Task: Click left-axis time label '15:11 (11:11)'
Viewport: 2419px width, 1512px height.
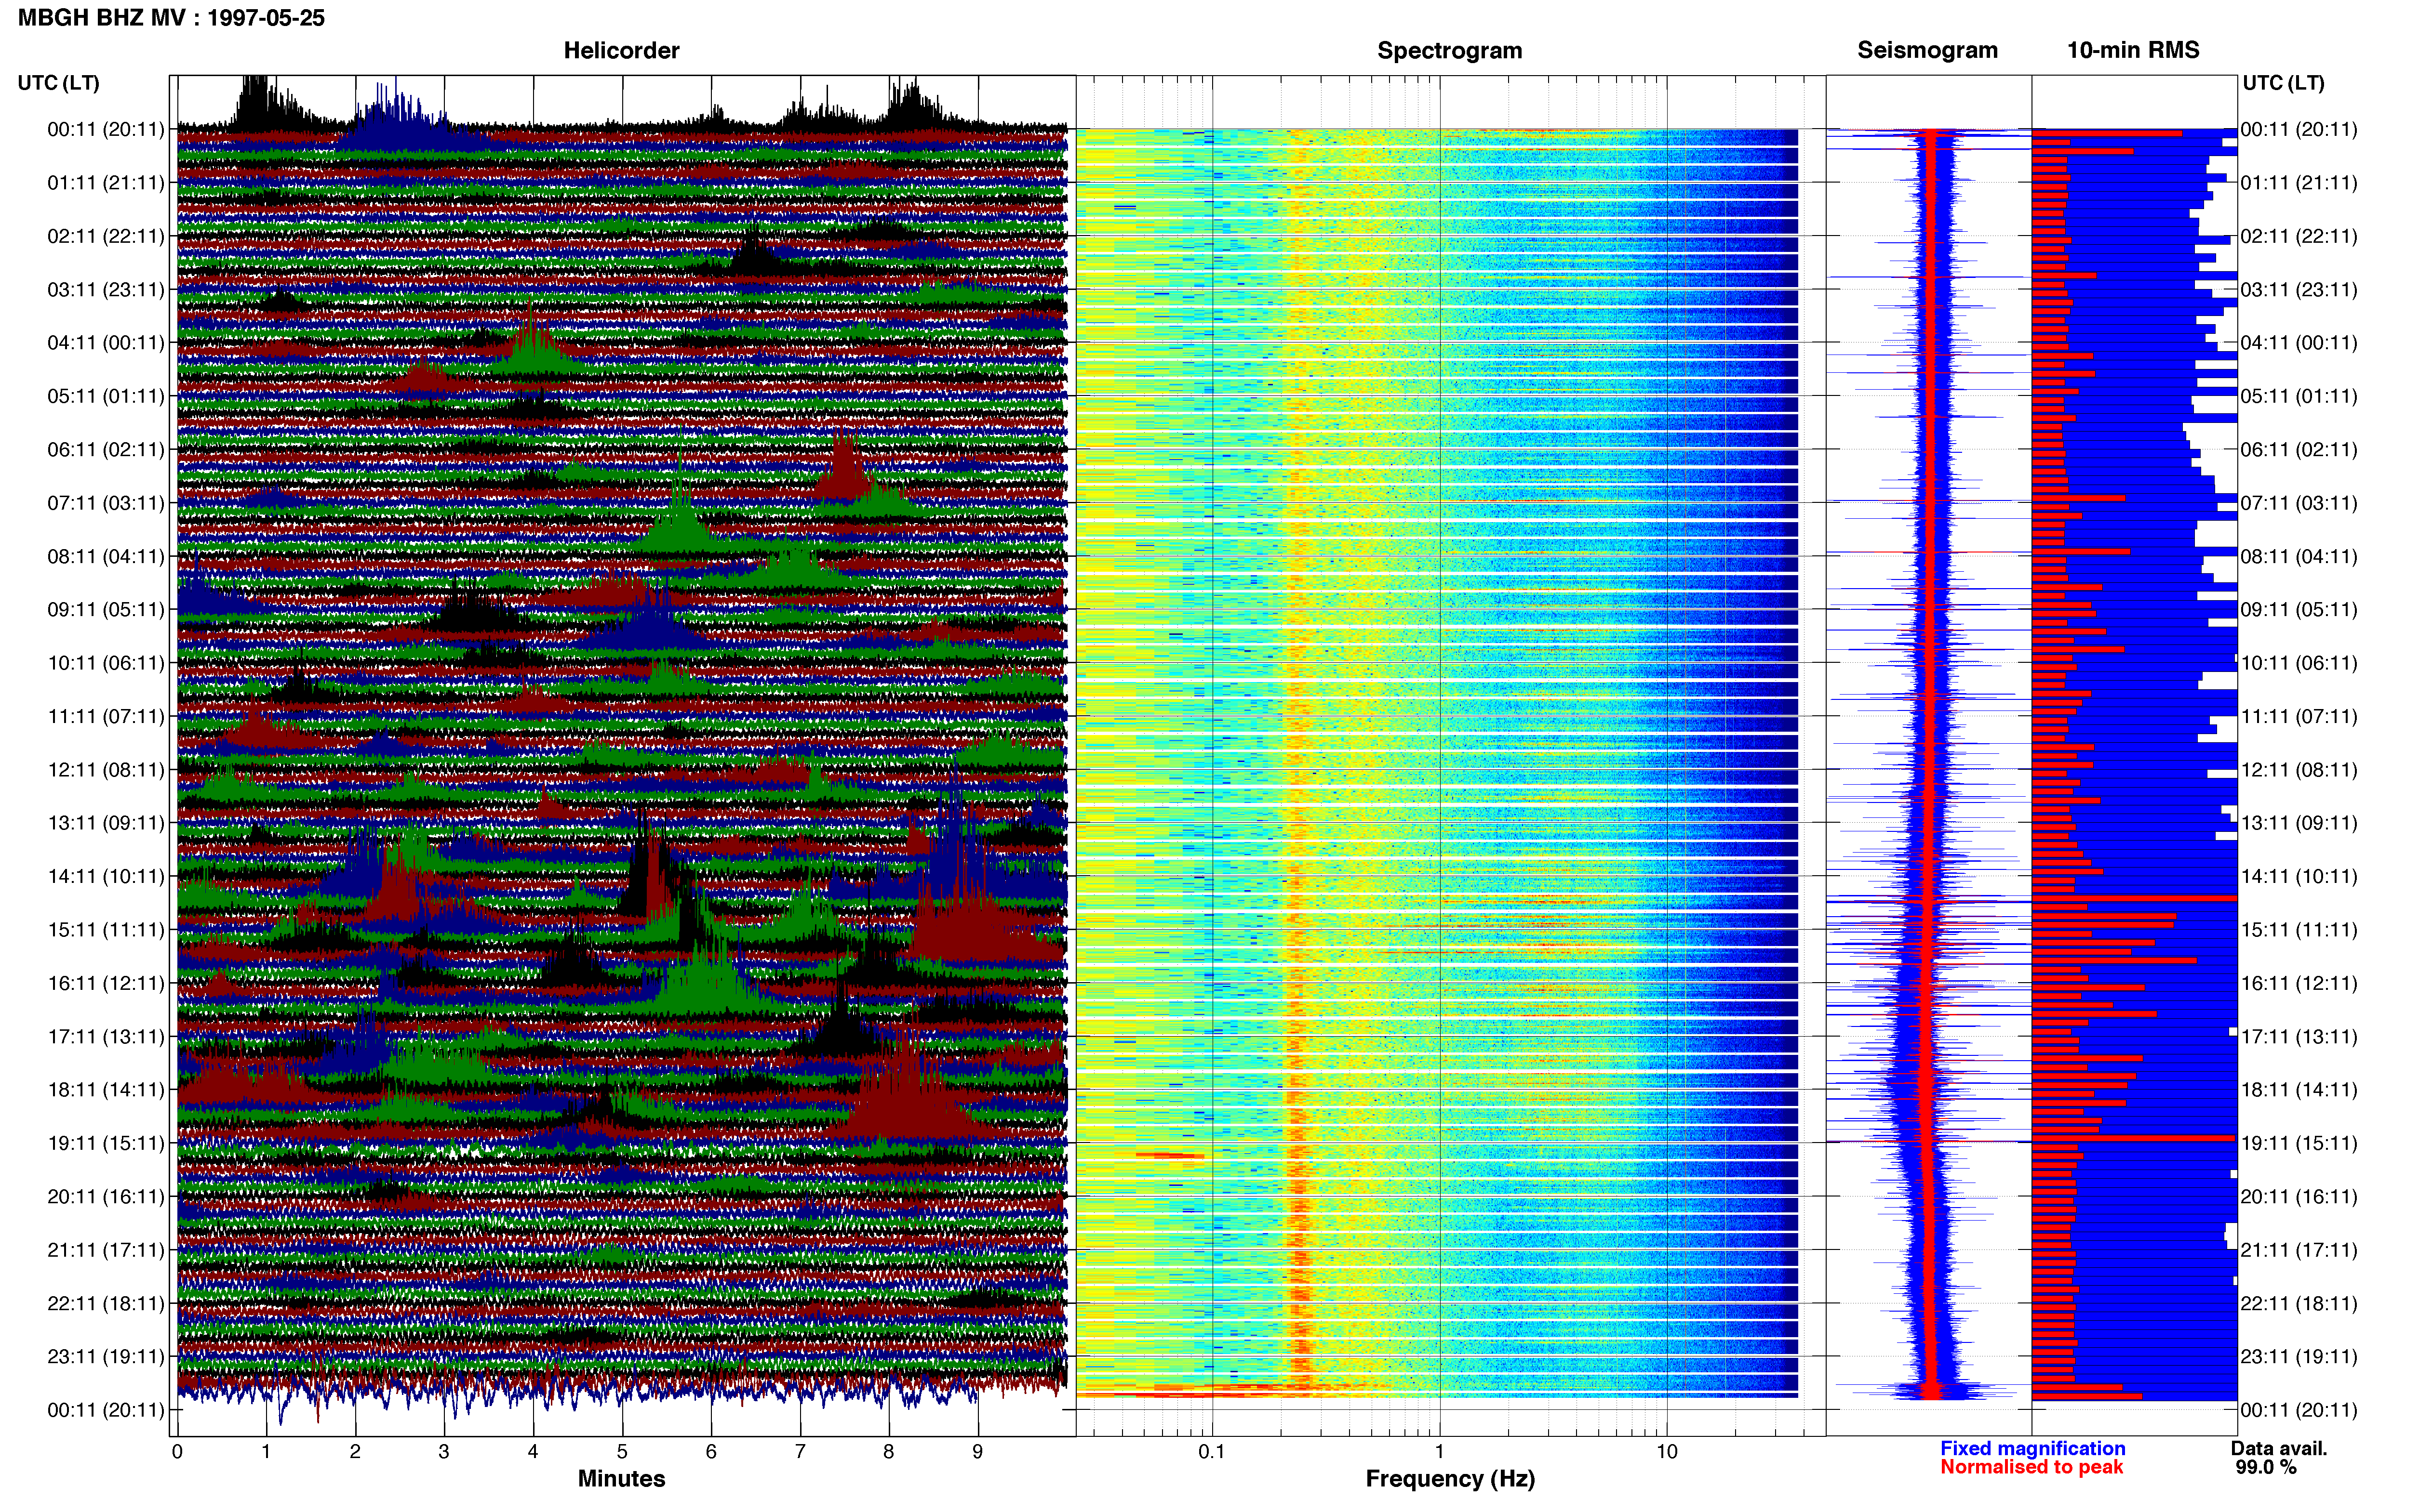Action: click(105, 930)
